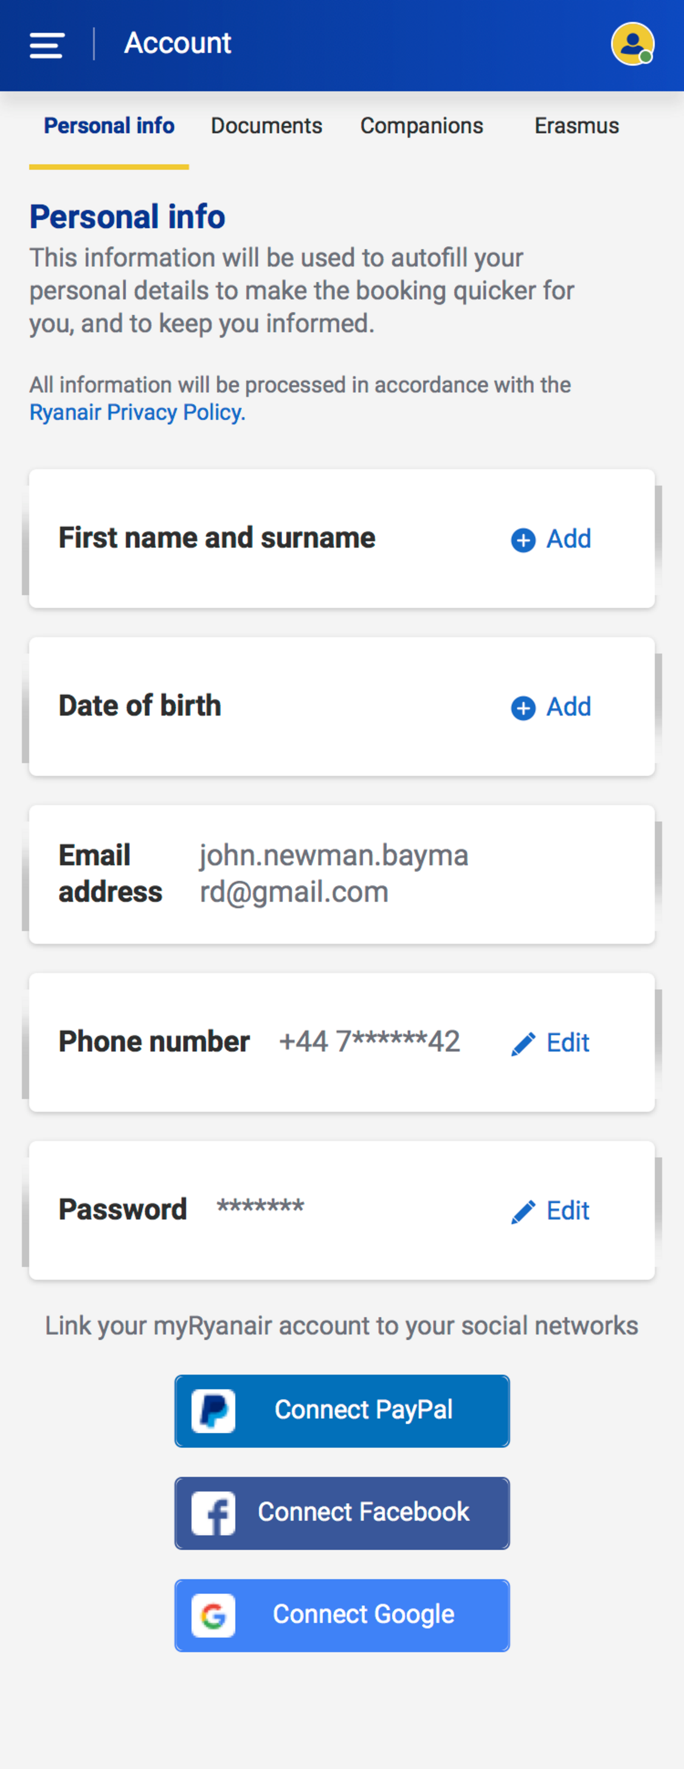The width and height of the screenshot is (684, 1769).
Task: Click the plus icon next to First name
Action: pyautogui.click(x=523, y=540)
